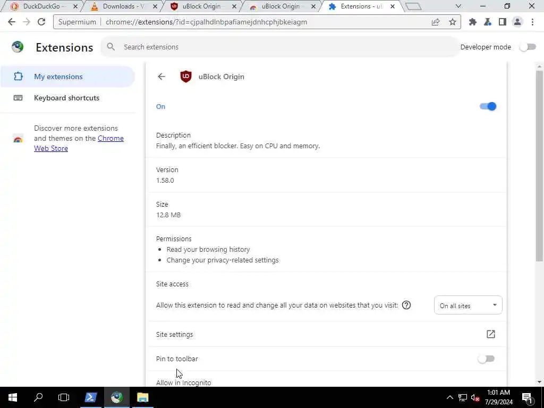Click the Site settings row label
Image resolution: width=544 pixels, height=408 pixels.
[x=174, y=335]
